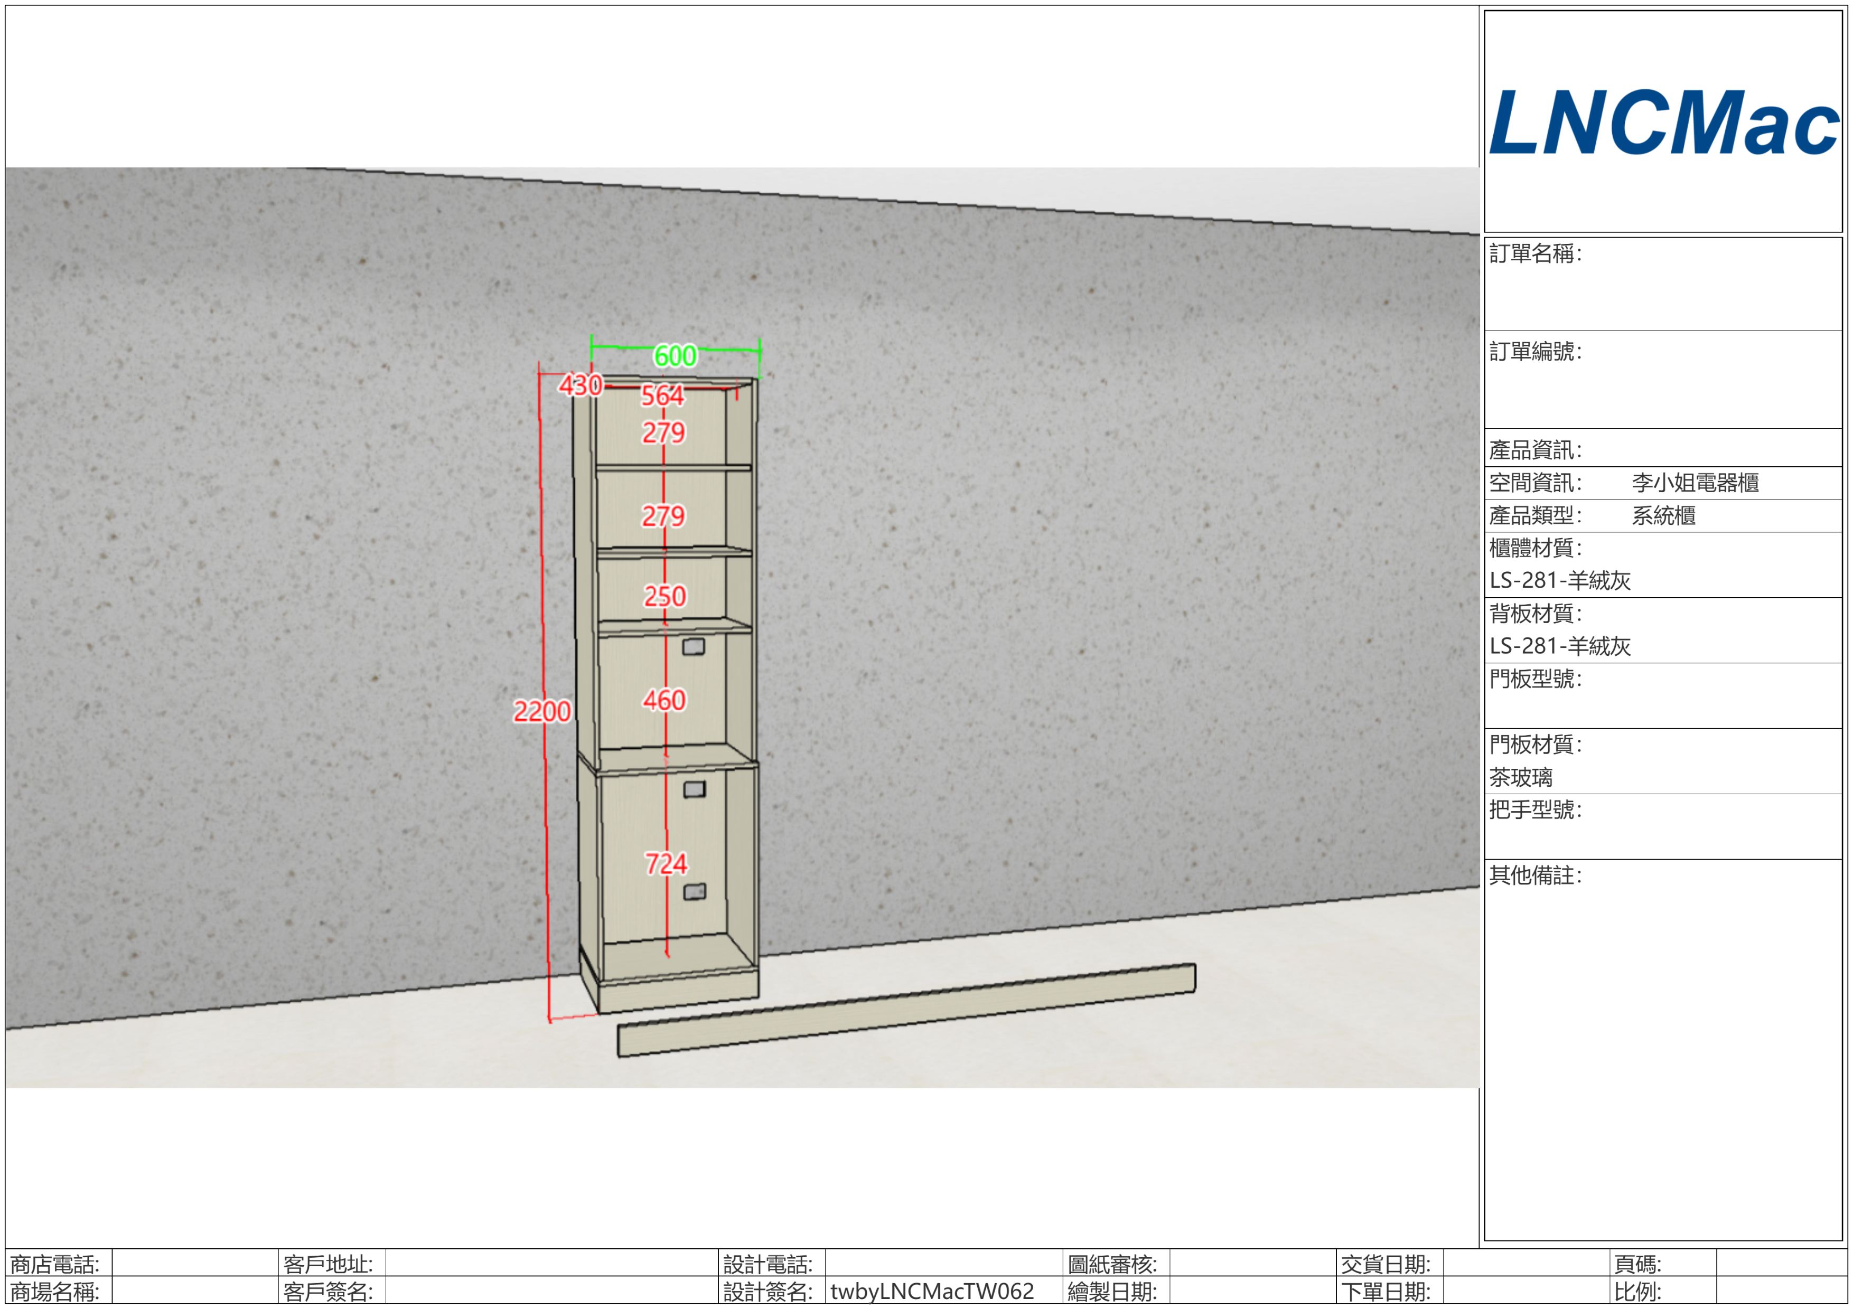Click the 724 compartment height label
Viewport: 1853px width, 1309px height.
666,864
